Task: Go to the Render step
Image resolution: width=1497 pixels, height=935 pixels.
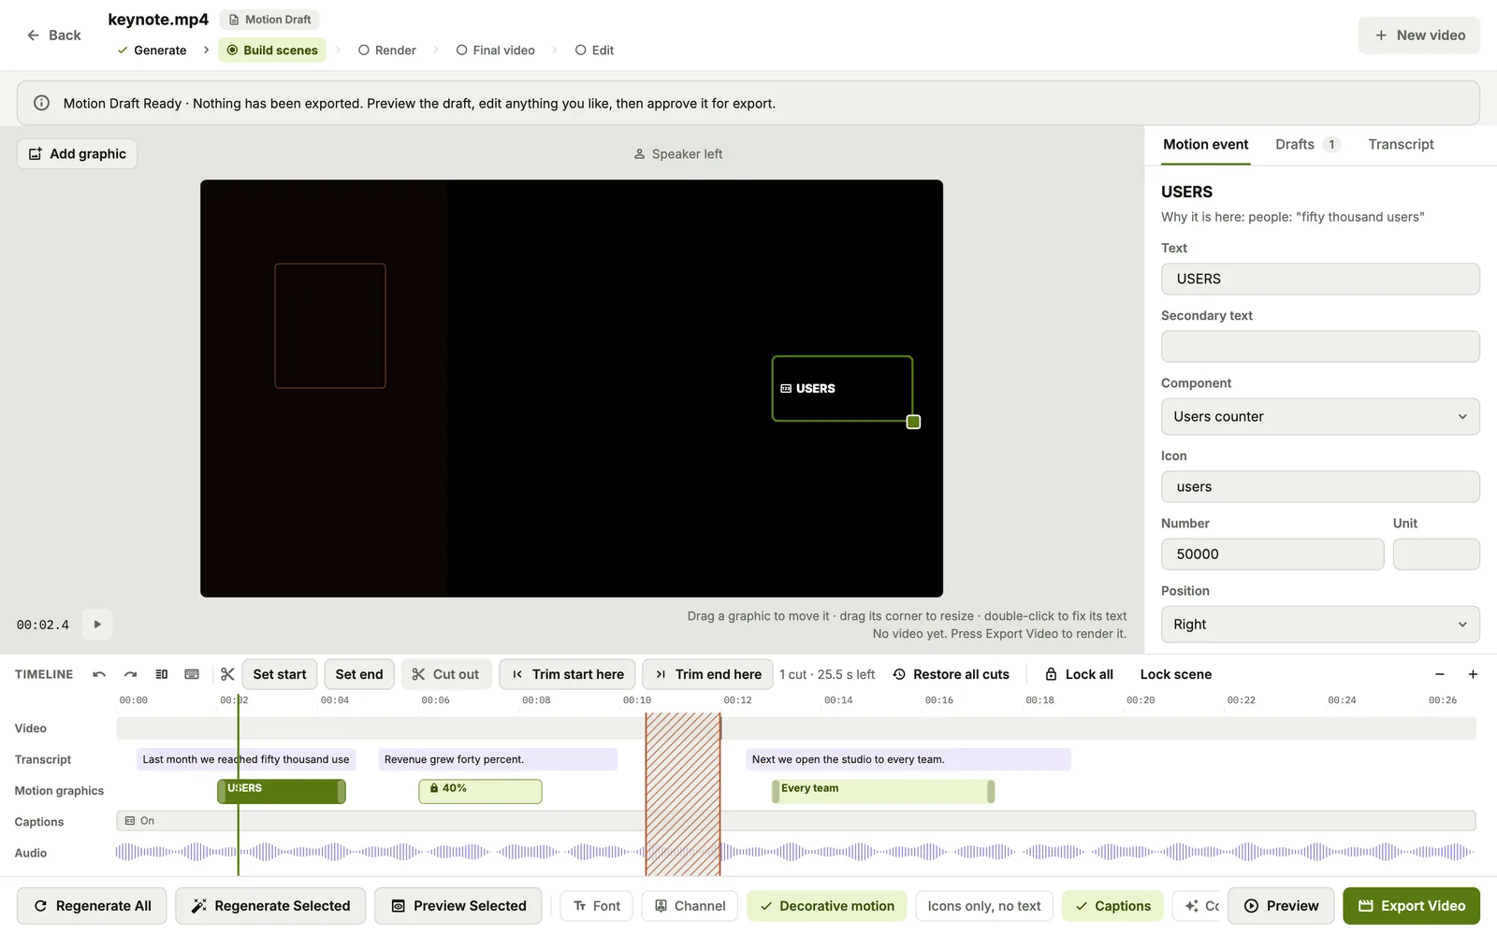Action: pos(387,50)
